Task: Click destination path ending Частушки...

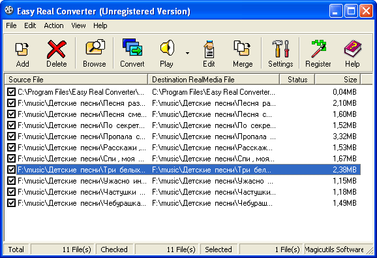Action: tap(214, 192)
